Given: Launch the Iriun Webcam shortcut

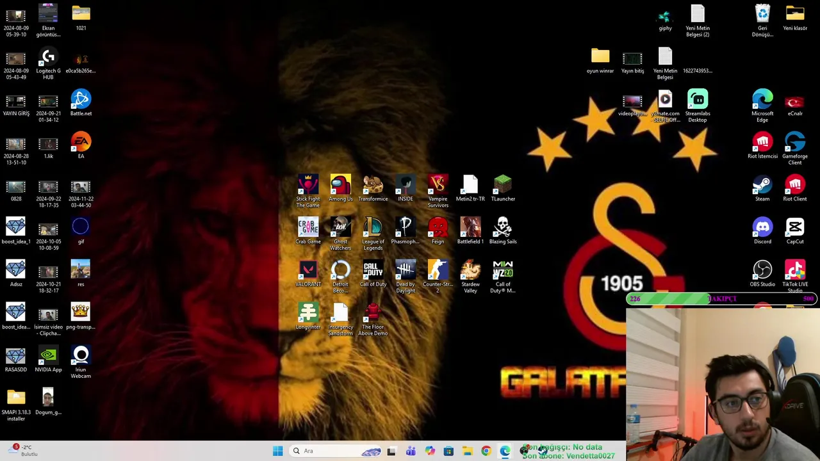Looking at the screenshot, I should 81,362.
